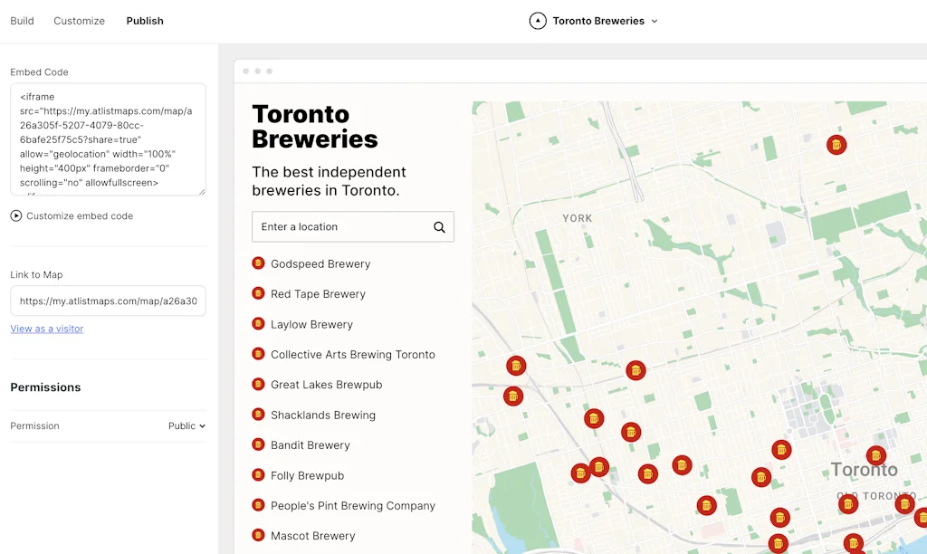Click the magnifying glass search icon
Image resolution: width=927 pixels, height=554 pixels.
(439, 227)
